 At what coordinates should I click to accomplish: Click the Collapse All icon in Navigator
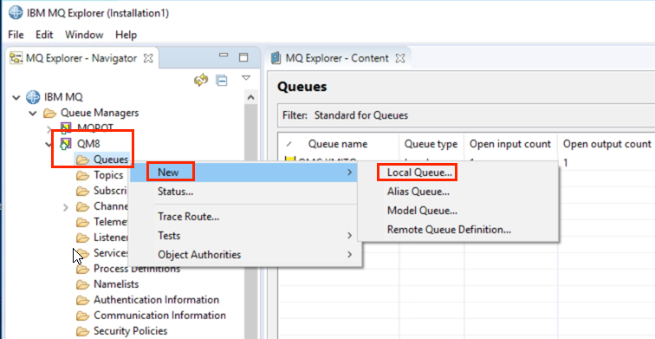(x=222, y=80)
